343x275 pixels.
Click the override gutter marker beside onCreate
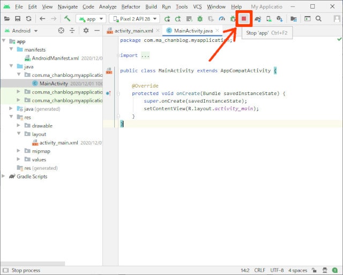pyautogui.click(x=108, y=93)
